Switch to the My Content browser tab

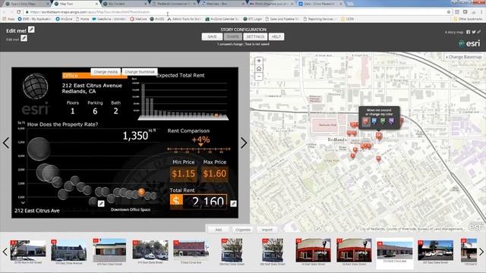tap(124, 4)
